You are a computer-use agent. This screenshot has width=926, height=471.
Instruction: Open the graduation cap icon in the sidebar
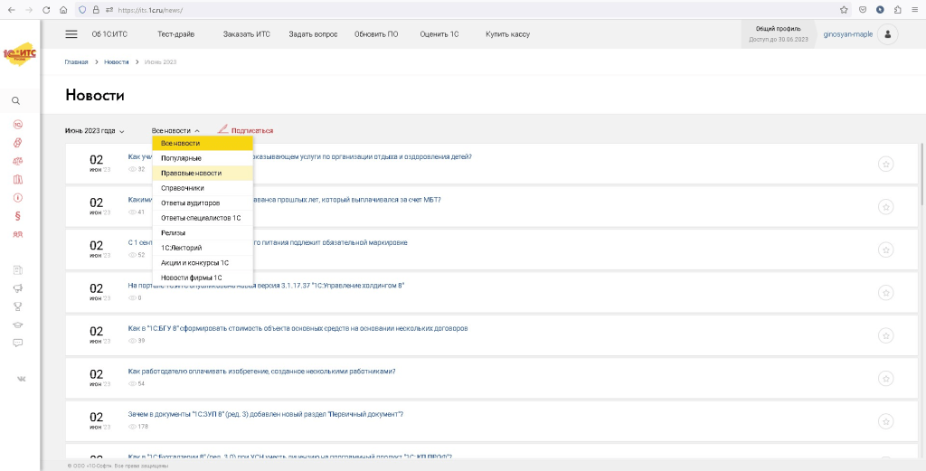17,325
